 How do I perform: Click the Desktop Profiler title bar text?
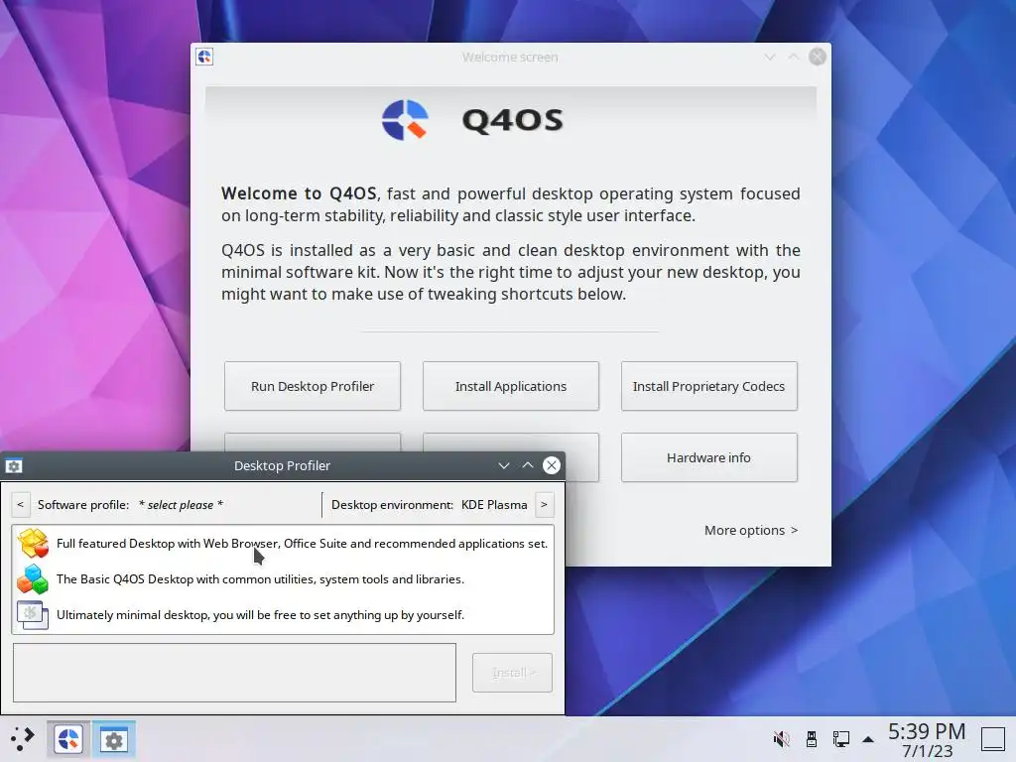(282, 465)
